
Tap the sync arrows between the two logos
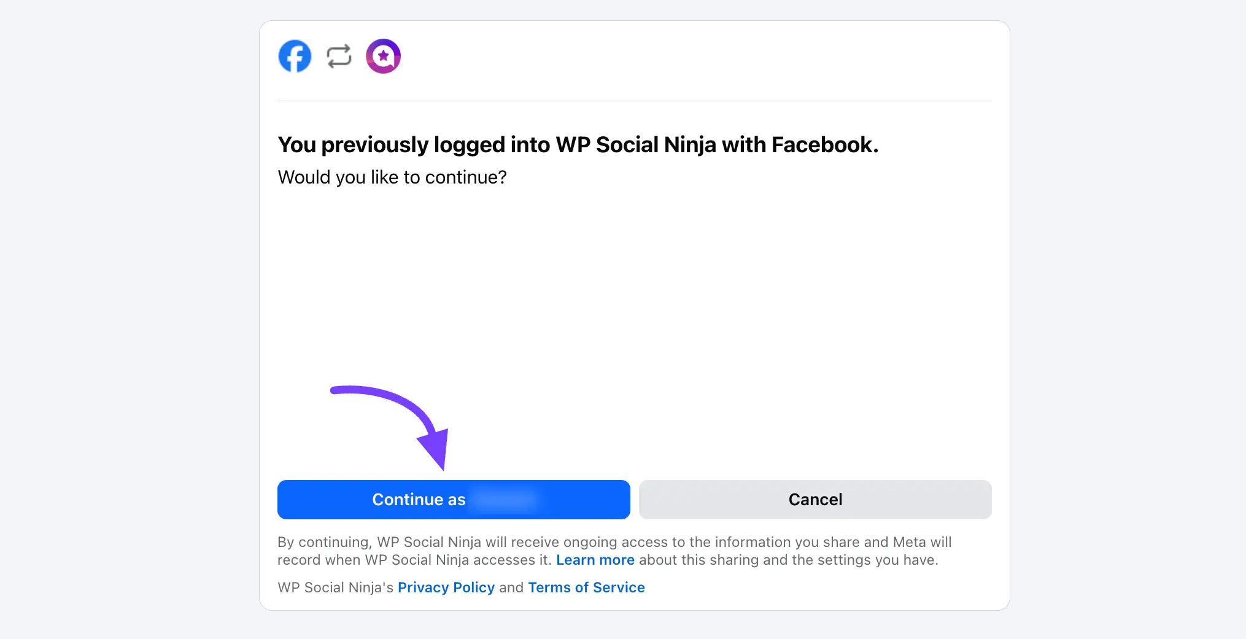tap(339, 56)
